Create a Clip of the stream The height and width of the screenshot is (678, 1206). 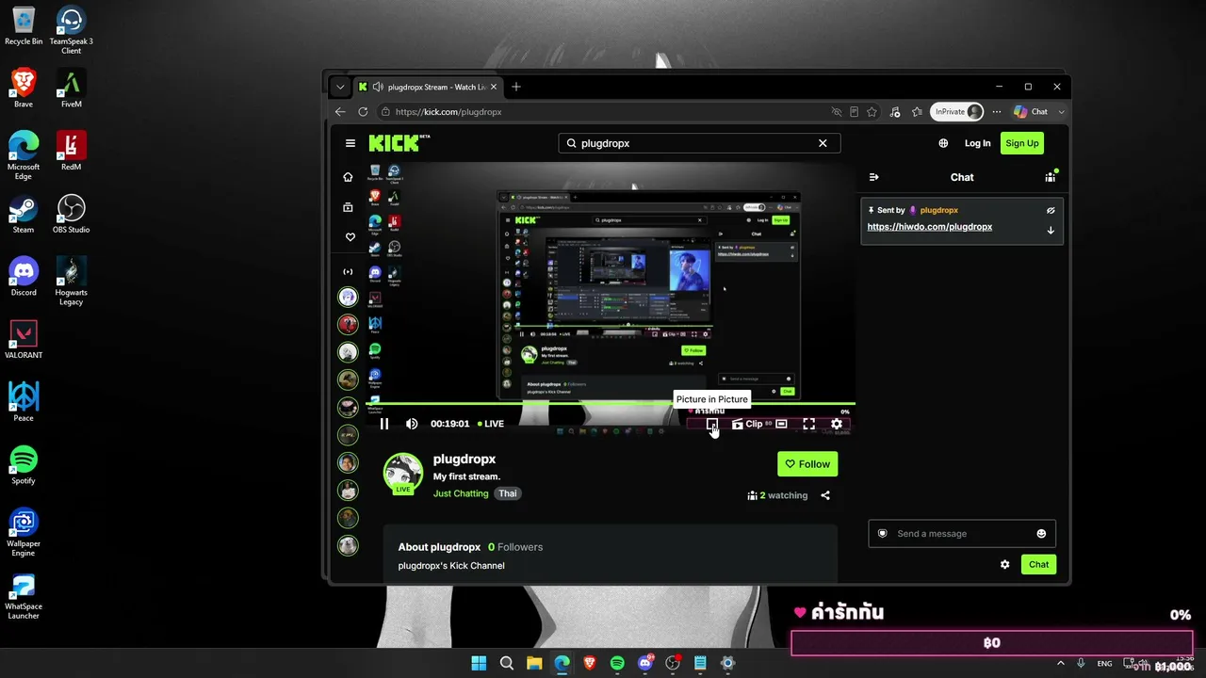click(x=747, y=424)
